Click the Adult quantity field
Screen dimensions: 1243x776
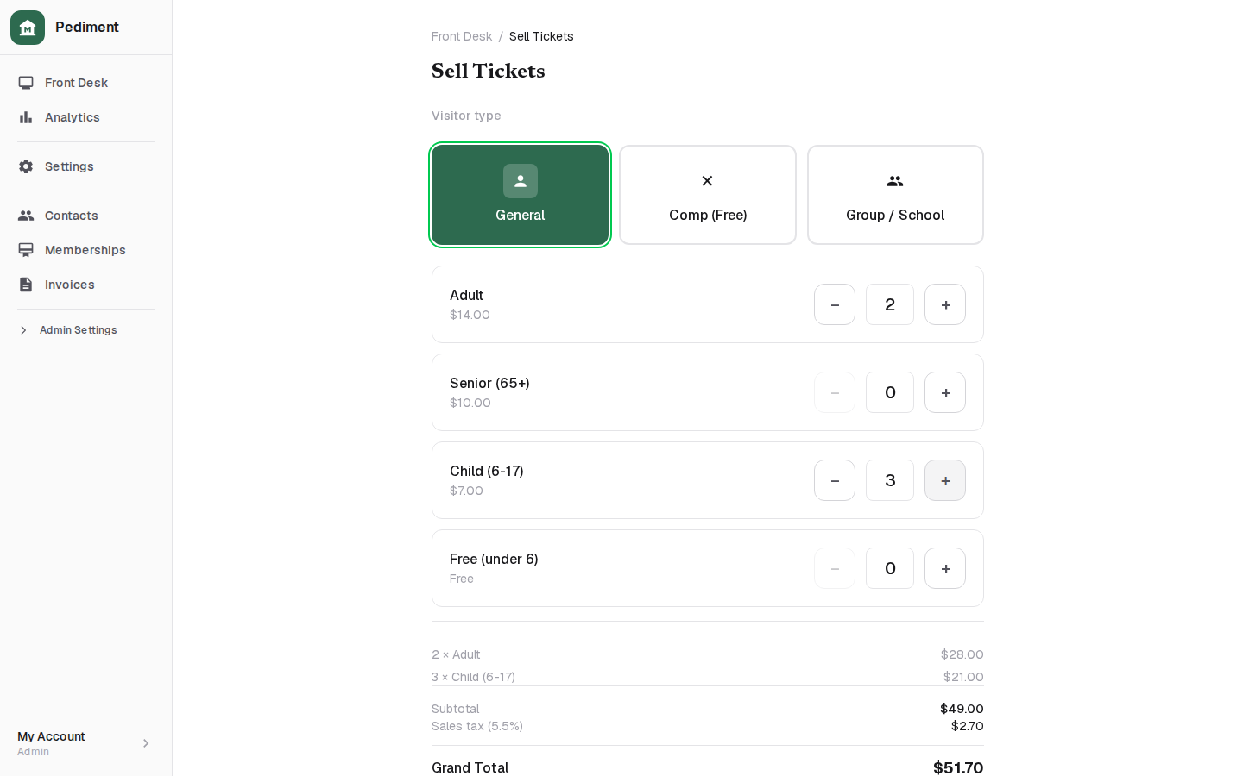point(890,304)
